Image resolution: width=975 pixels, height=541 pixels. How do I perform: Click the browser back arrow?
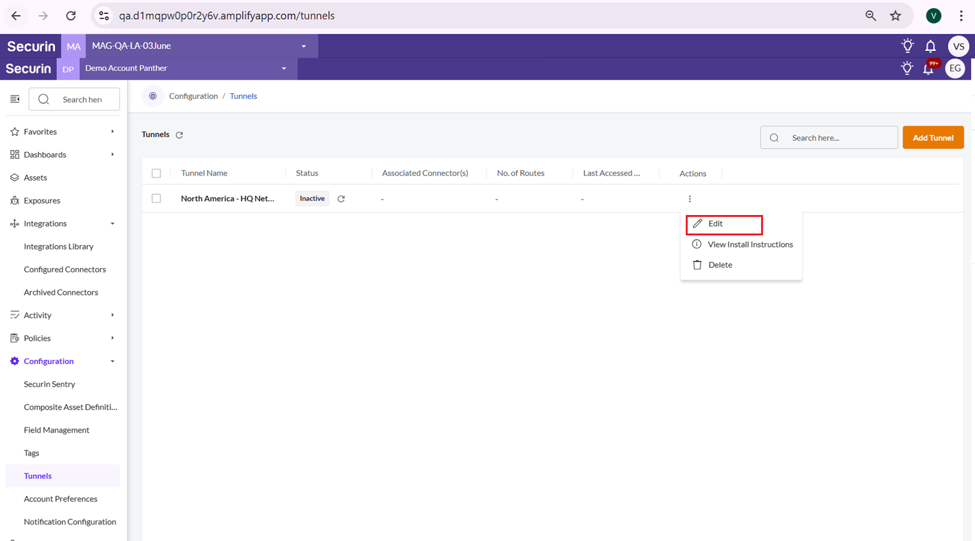click(16, 15)
